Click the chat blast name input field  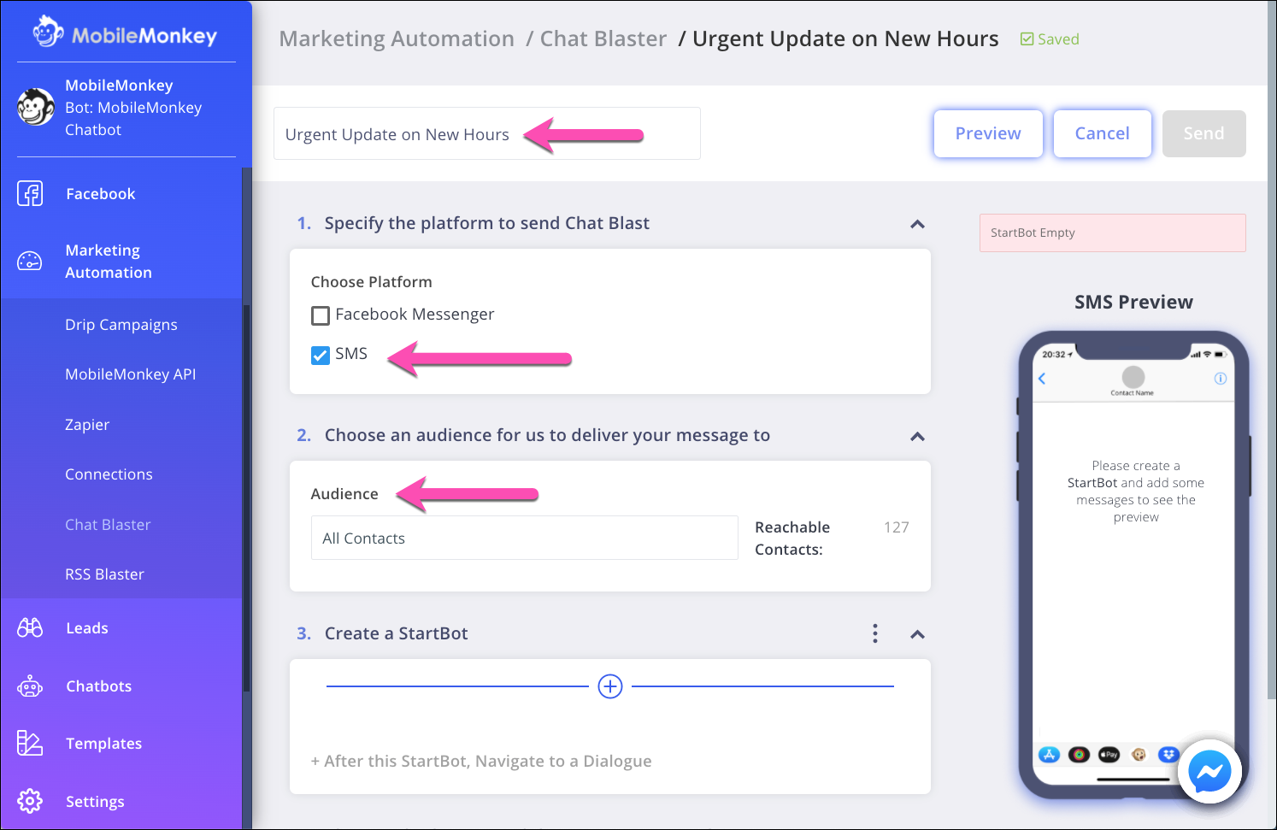coord(487,133)
